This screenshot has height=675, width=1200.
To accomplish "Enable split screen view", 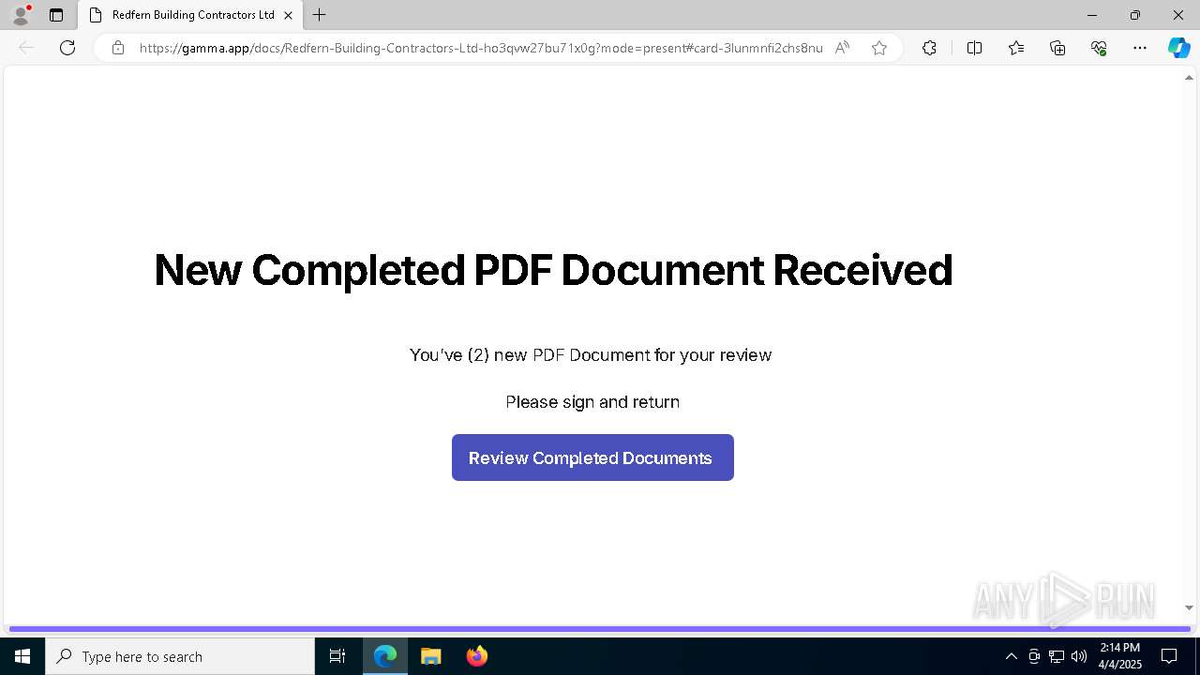I will click(x=974, y=48).
